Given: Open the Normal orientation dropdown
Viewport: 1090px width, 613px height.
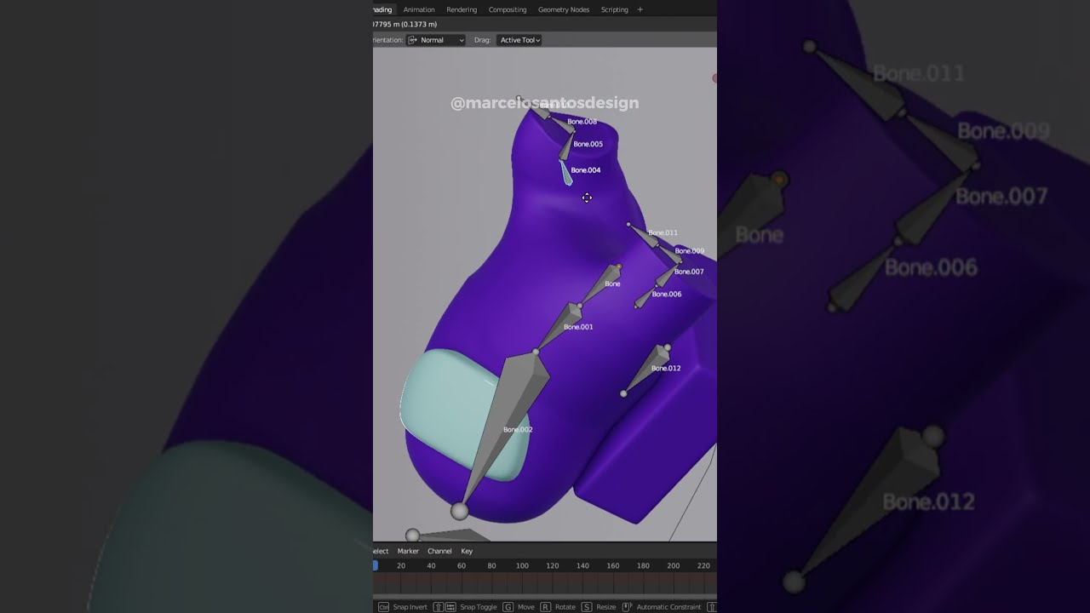Looking at the screenshot, I should 436,40.
